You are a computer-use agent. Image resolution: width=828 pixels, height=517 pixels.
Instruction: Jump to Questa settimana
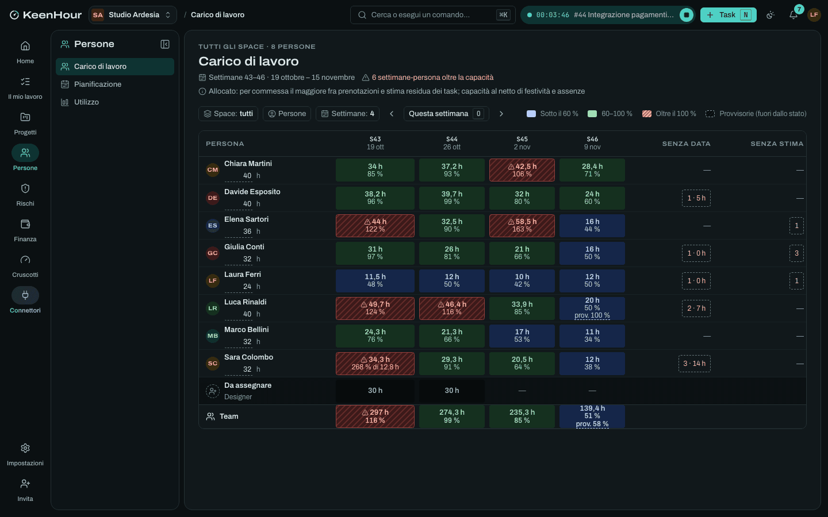(446, 114)
